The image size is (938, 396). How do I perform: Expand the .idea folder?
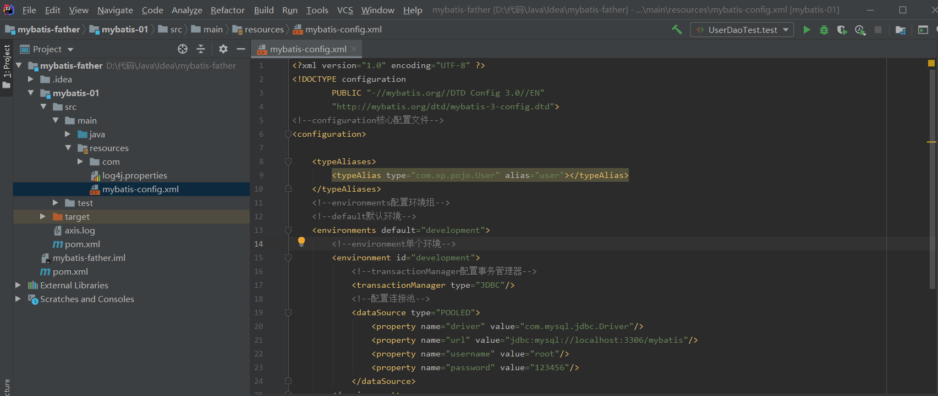tap(31, 79)
